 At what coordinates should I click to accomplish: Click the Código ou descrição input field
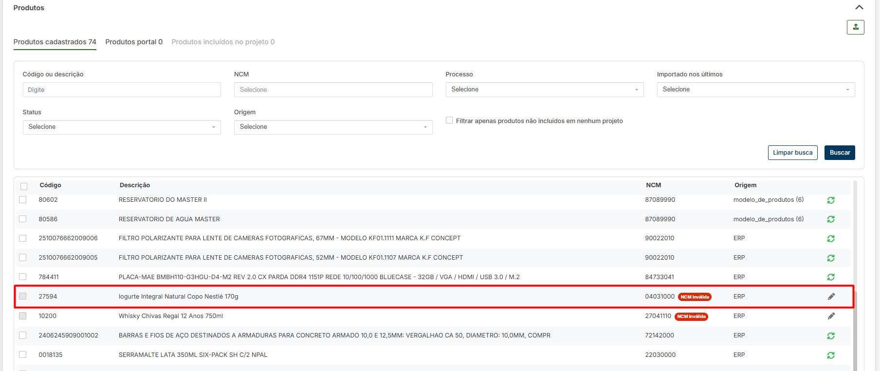122,90
